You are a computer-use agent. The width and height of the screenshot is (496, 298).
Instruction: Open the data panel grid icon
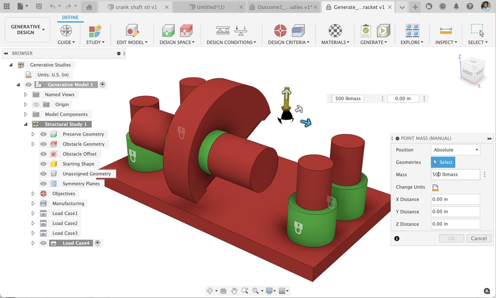7,6
